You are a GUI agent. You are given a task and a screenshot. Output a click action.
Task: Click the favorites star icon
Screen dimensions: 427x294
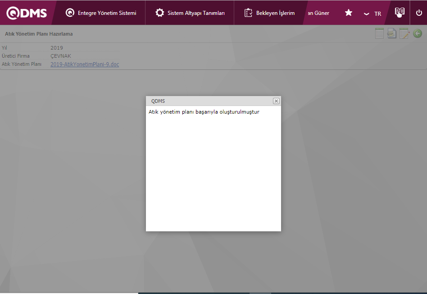pos(349,13)
